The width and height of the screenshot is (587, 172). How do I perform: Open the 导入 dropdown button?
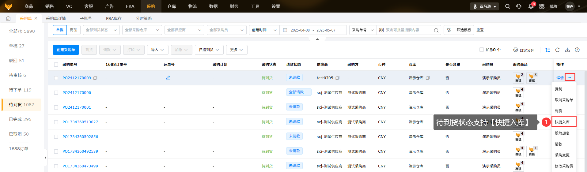tap(157, 50)
